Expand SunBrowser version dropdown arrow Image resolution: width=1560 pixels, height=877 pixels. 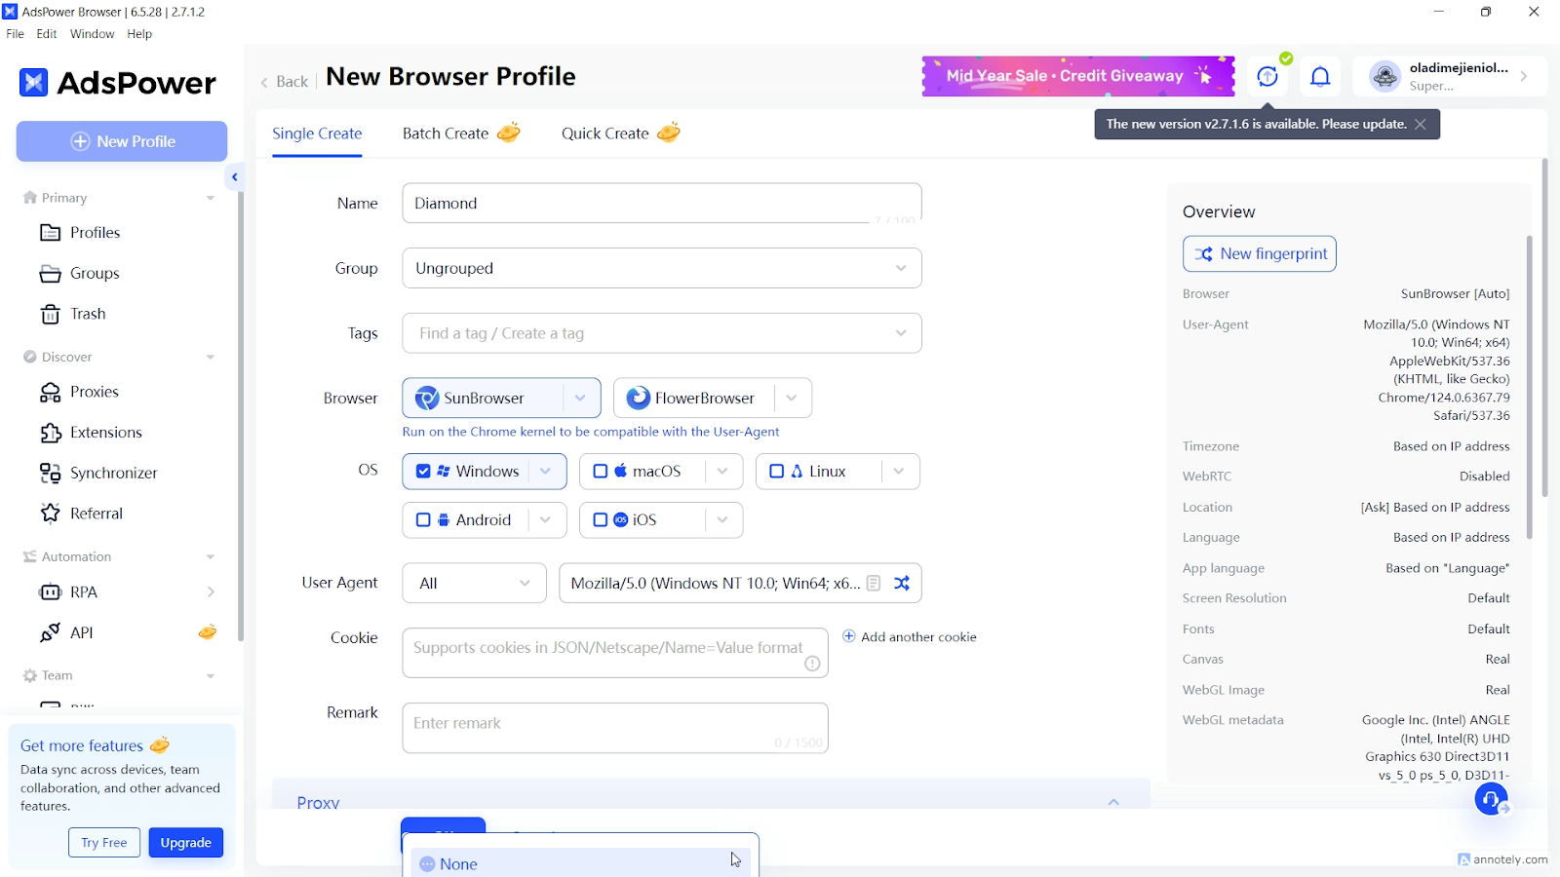coord(580,398)
